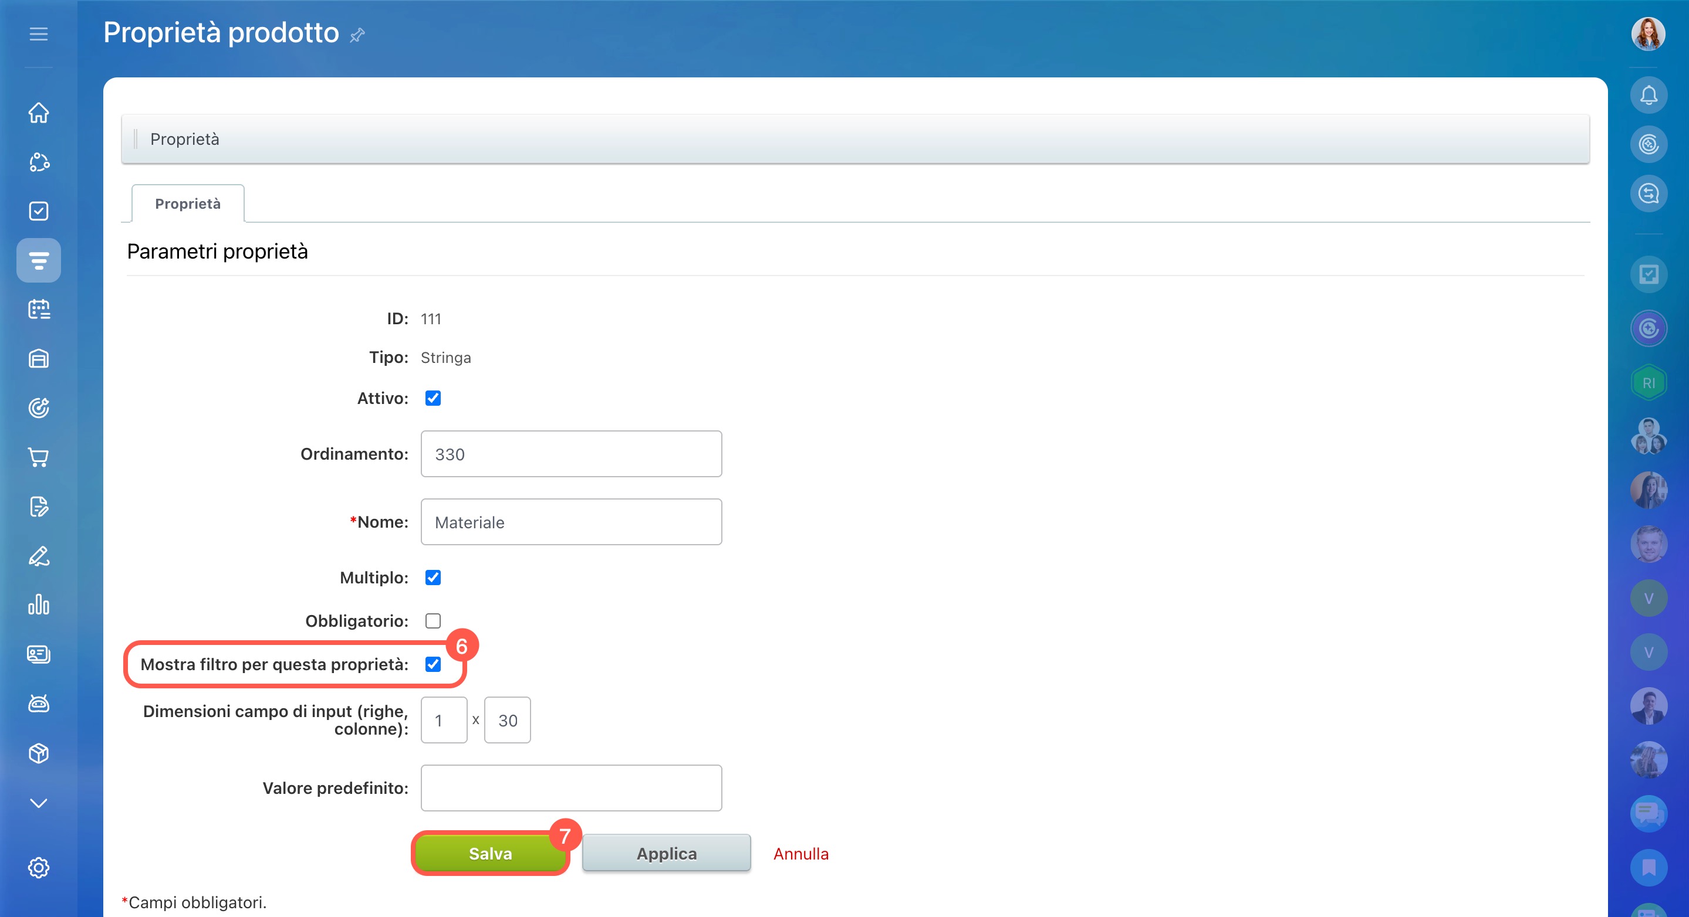
Task: Click the green Salva button
Action: [490, 854]
